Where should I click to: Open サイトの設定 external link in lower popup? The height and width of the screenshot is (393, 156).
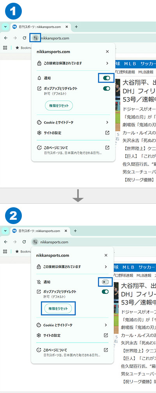point(106,336)
